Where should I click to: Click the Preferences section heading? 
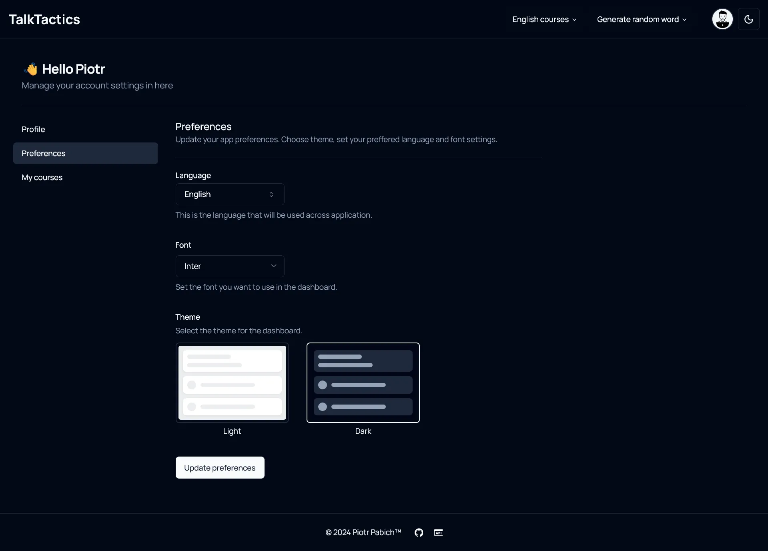[x=203, y=126]
